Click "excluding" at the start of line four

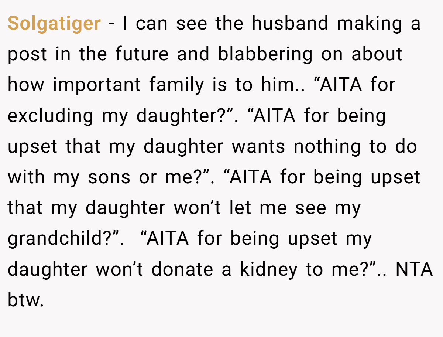coord(50,116)
